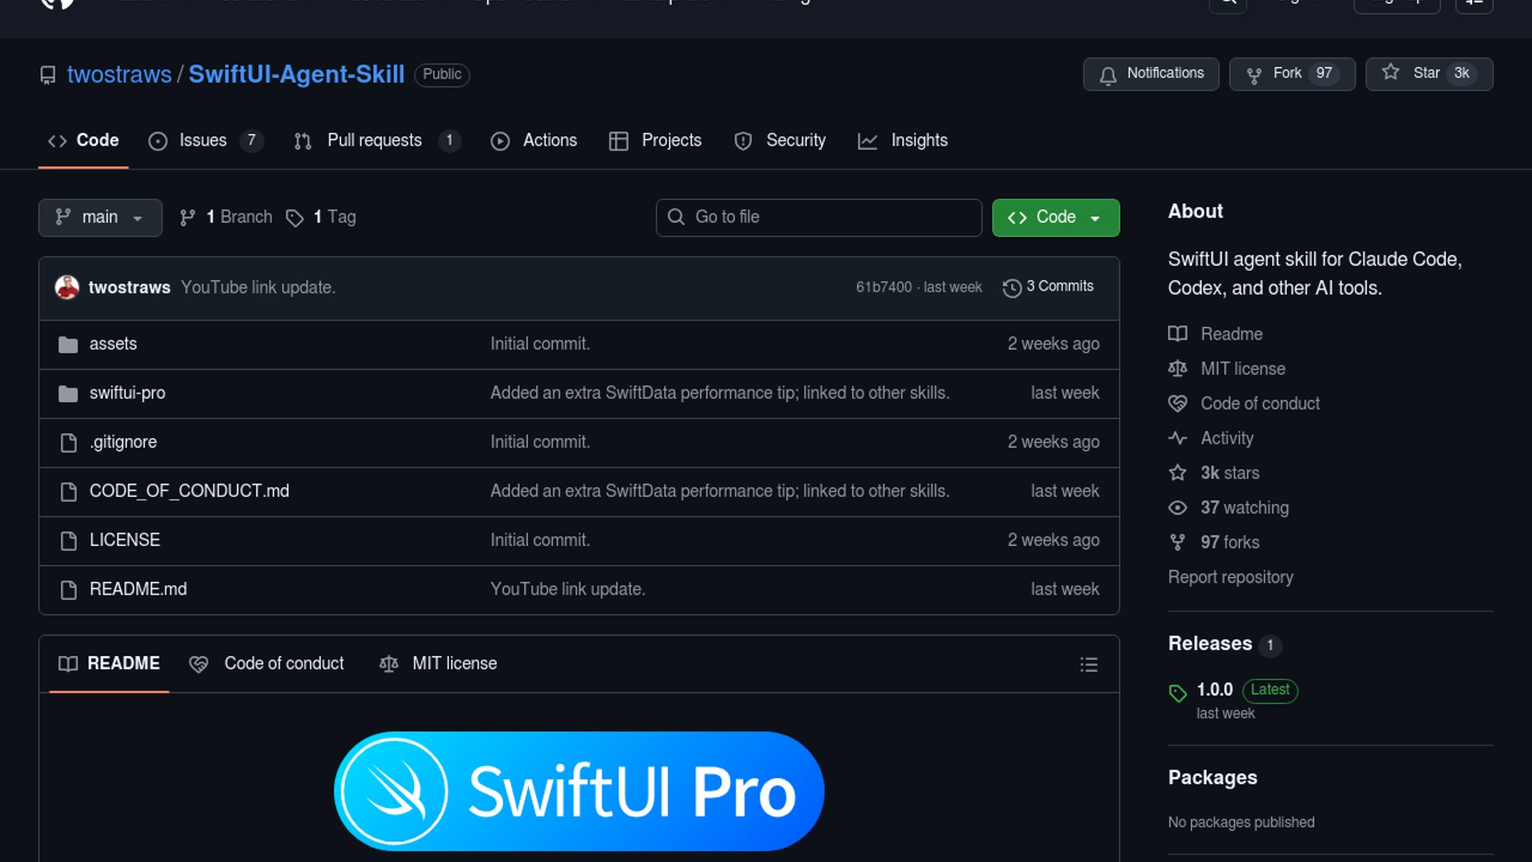This screenshot has height=862, width=1532.
Task: Click the Fork button
Action: coord(1291,73)
